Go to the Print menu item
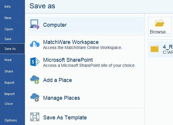This screenshot has height=125, width=173. coord(8,60)
